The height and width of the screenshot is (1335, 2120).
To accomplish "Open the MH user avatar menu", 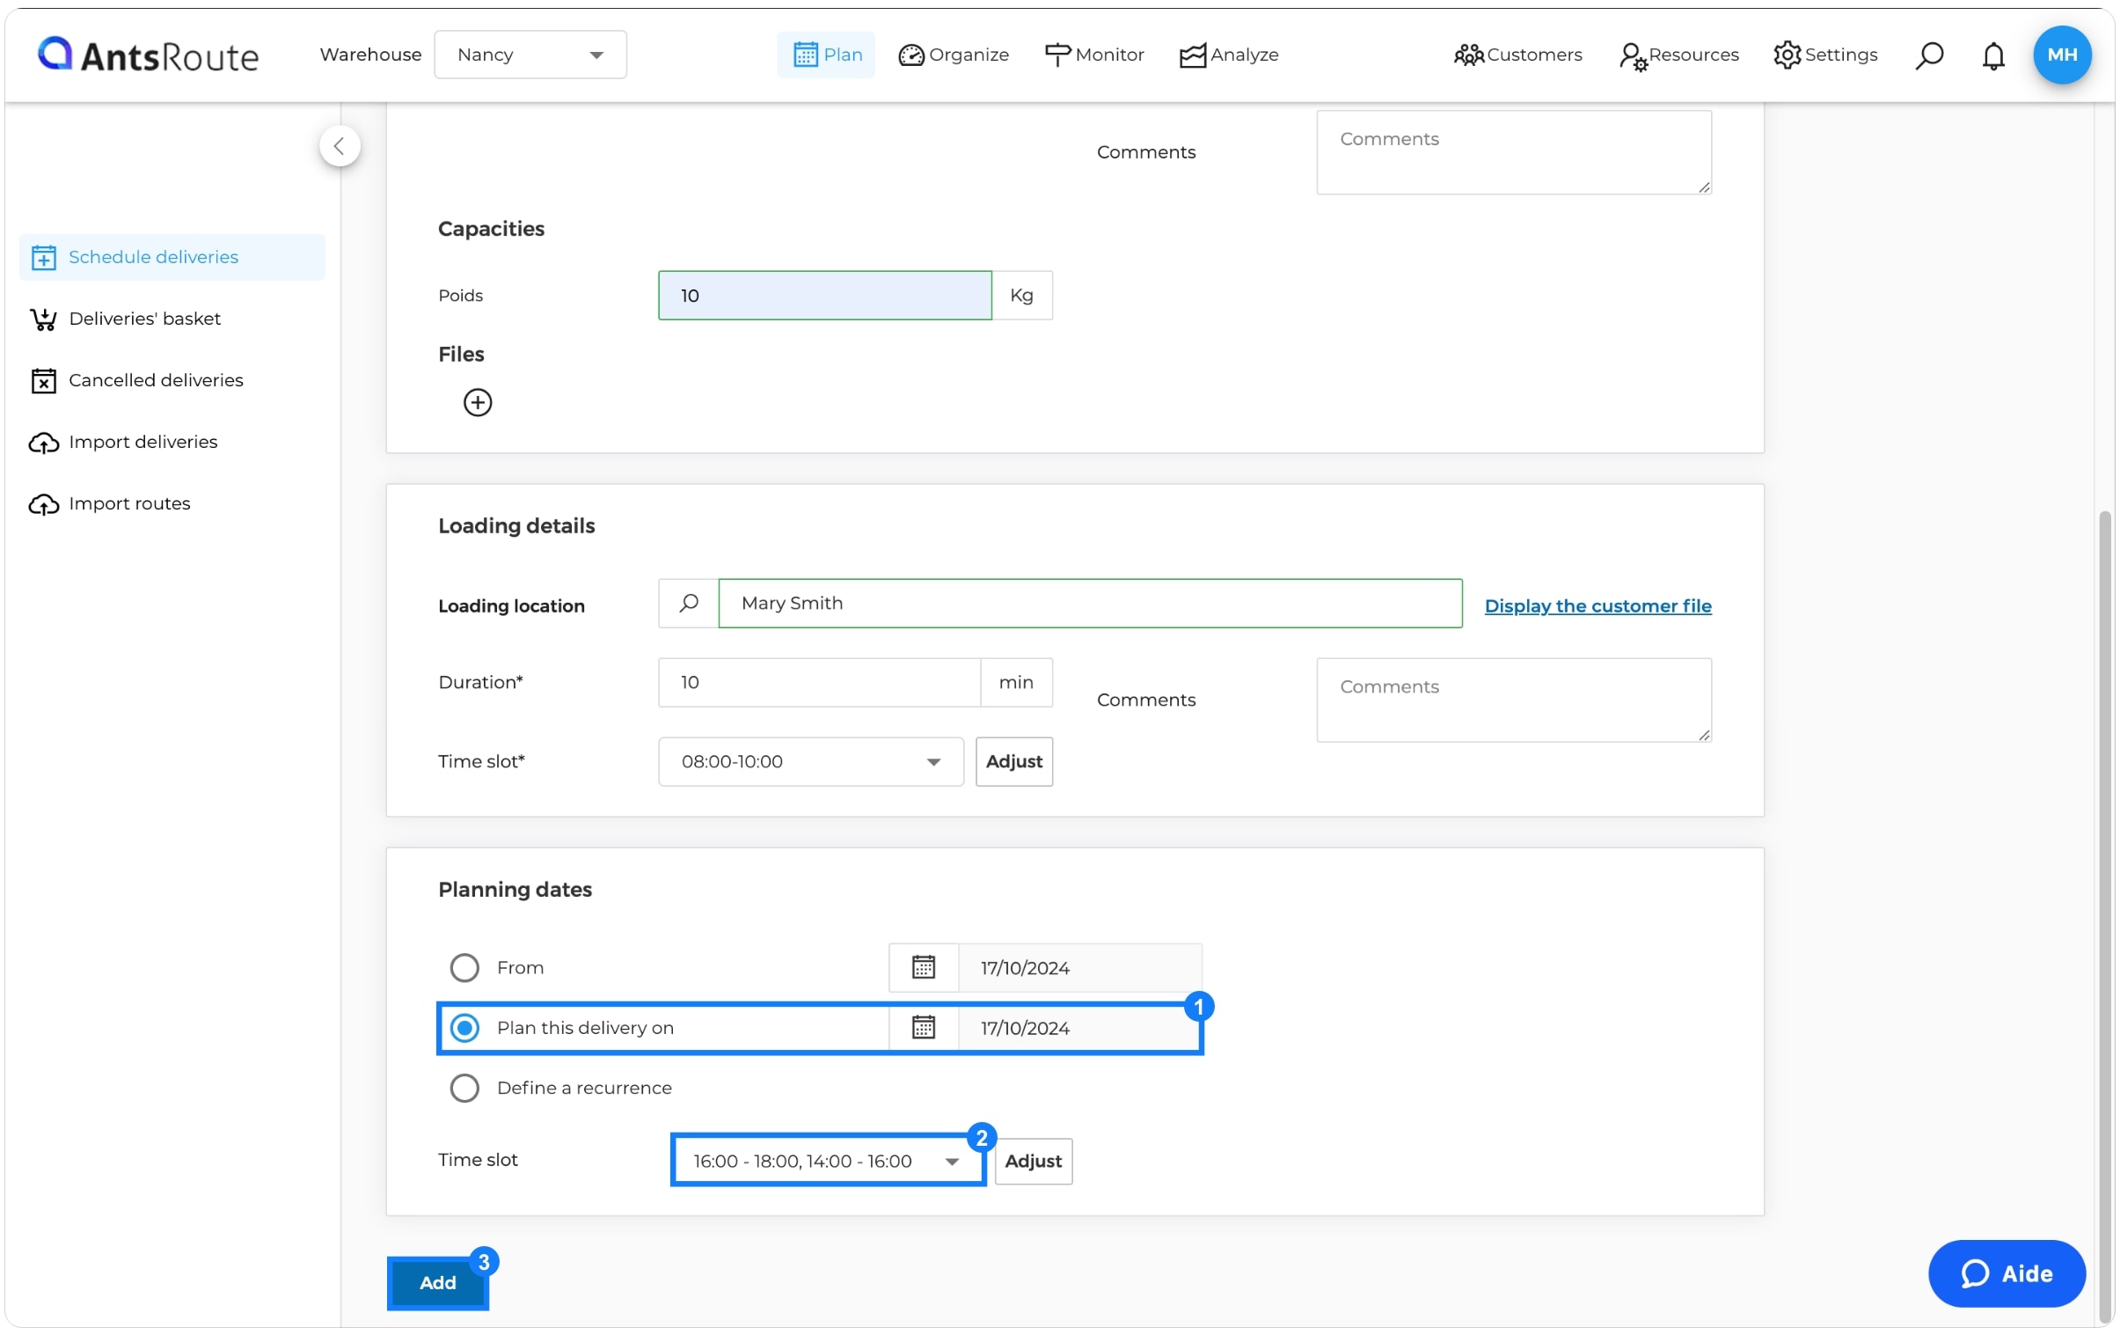I will pos(2061,55).
